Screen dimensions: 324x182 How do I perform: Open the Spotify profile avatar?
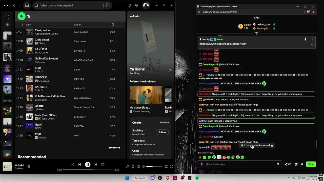pyautogui.click(x=146, y=5)
